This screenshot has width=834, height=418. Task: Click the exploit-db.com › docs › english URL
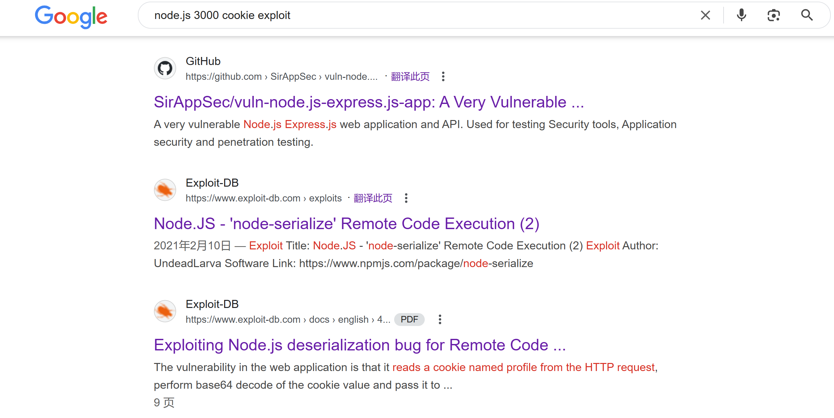(288, 319)
